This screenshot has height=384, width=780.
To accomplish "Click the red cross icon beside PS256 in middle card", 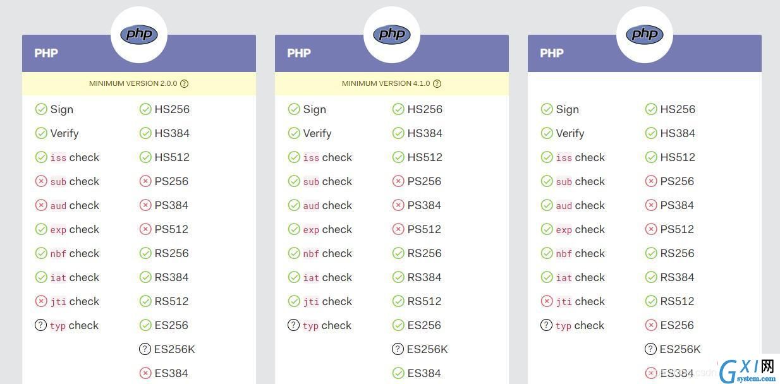I will point(398,181).
